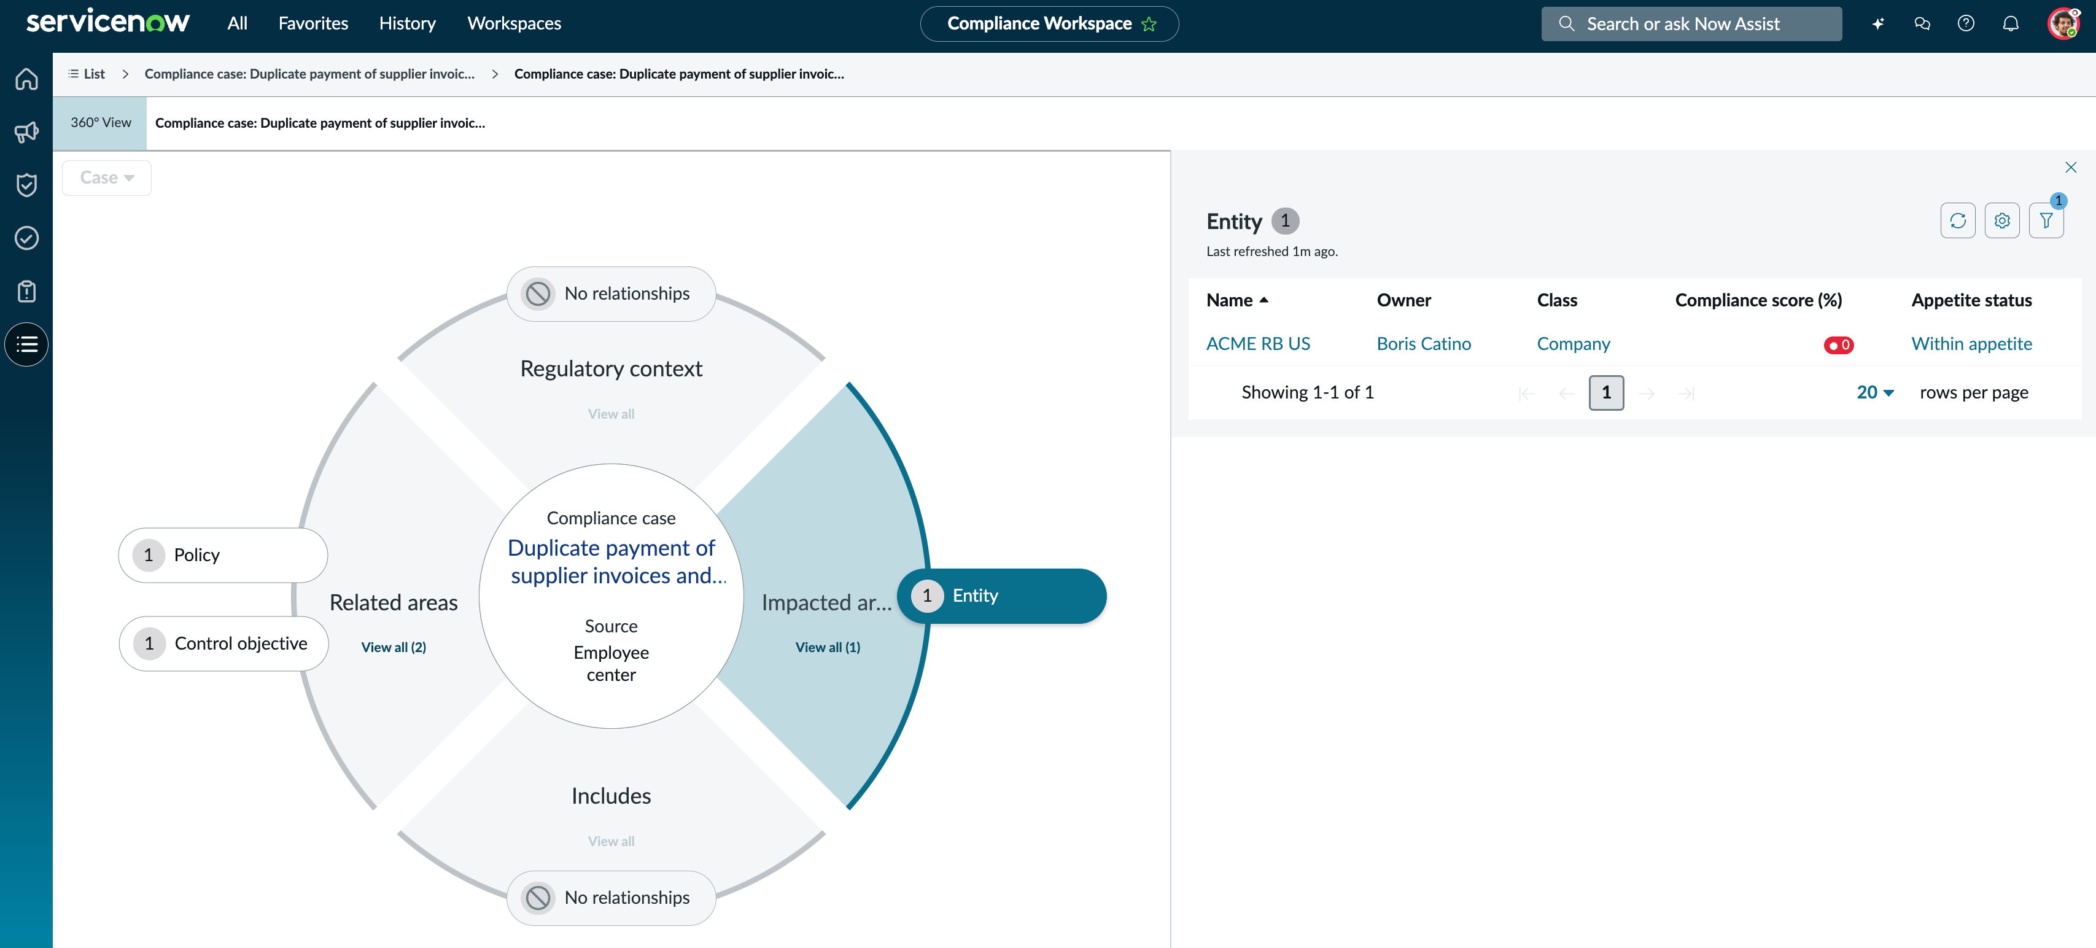The height and width of the screenshot is (948, 2096).
Task: Go to the first page of results
Action: pos(1526,394)
